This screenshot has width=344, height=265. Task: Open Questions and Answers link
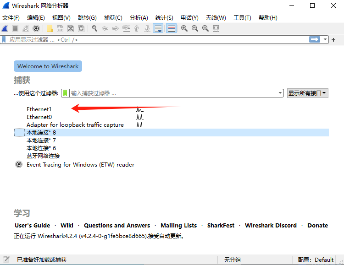[117, 225]
